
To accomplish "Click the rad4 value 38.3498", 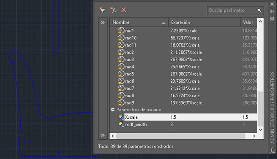I will click(x=250, y=67).
